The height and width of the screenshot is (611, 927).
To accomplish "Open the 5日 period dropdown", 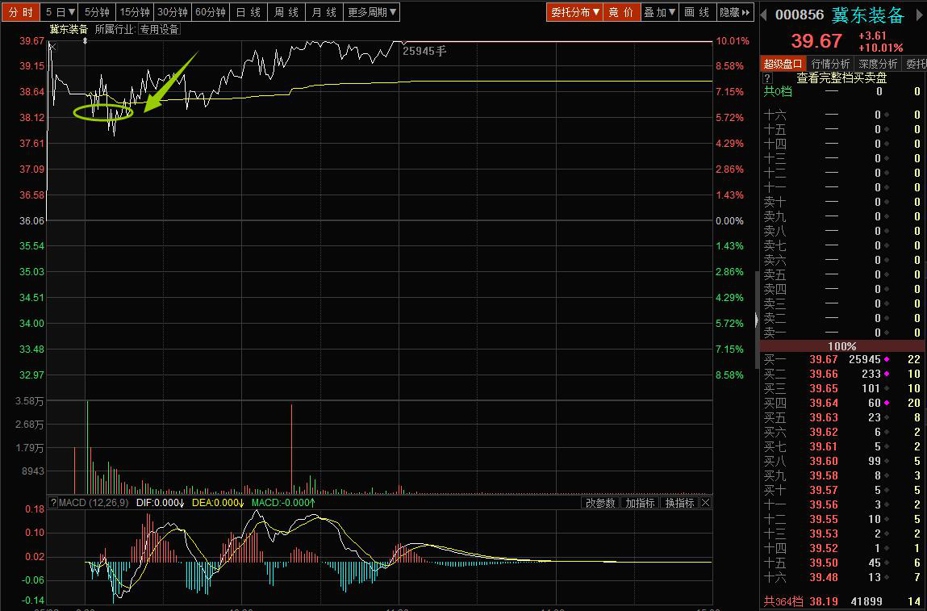I will coord(61,12).
